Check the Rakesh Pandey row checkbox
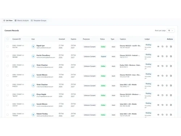Screen dimensions: 181x136 pos(8,115)
